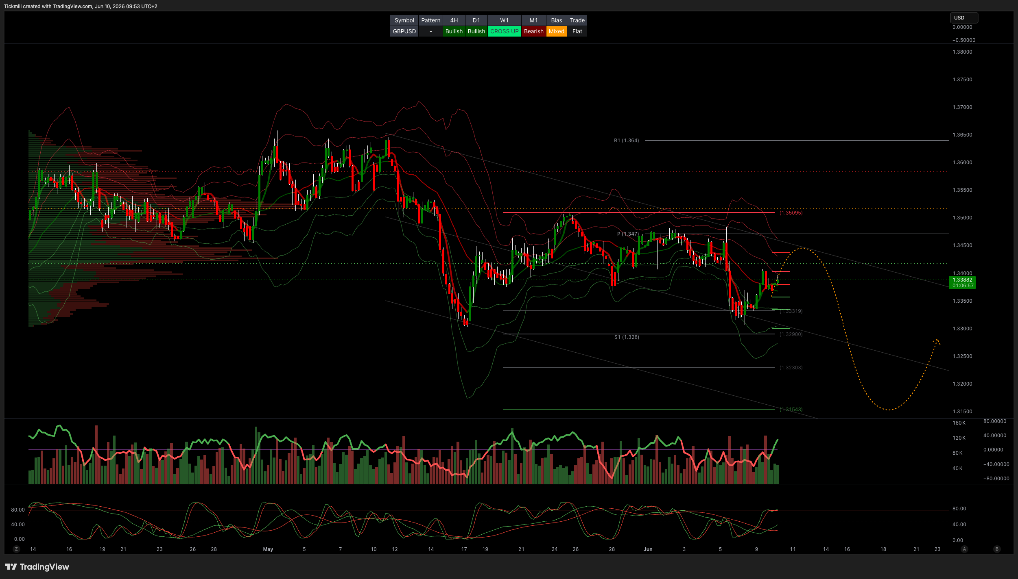Click the R1 (1.364) pivot label
The image size is (1018, 579).
(626, 141)
